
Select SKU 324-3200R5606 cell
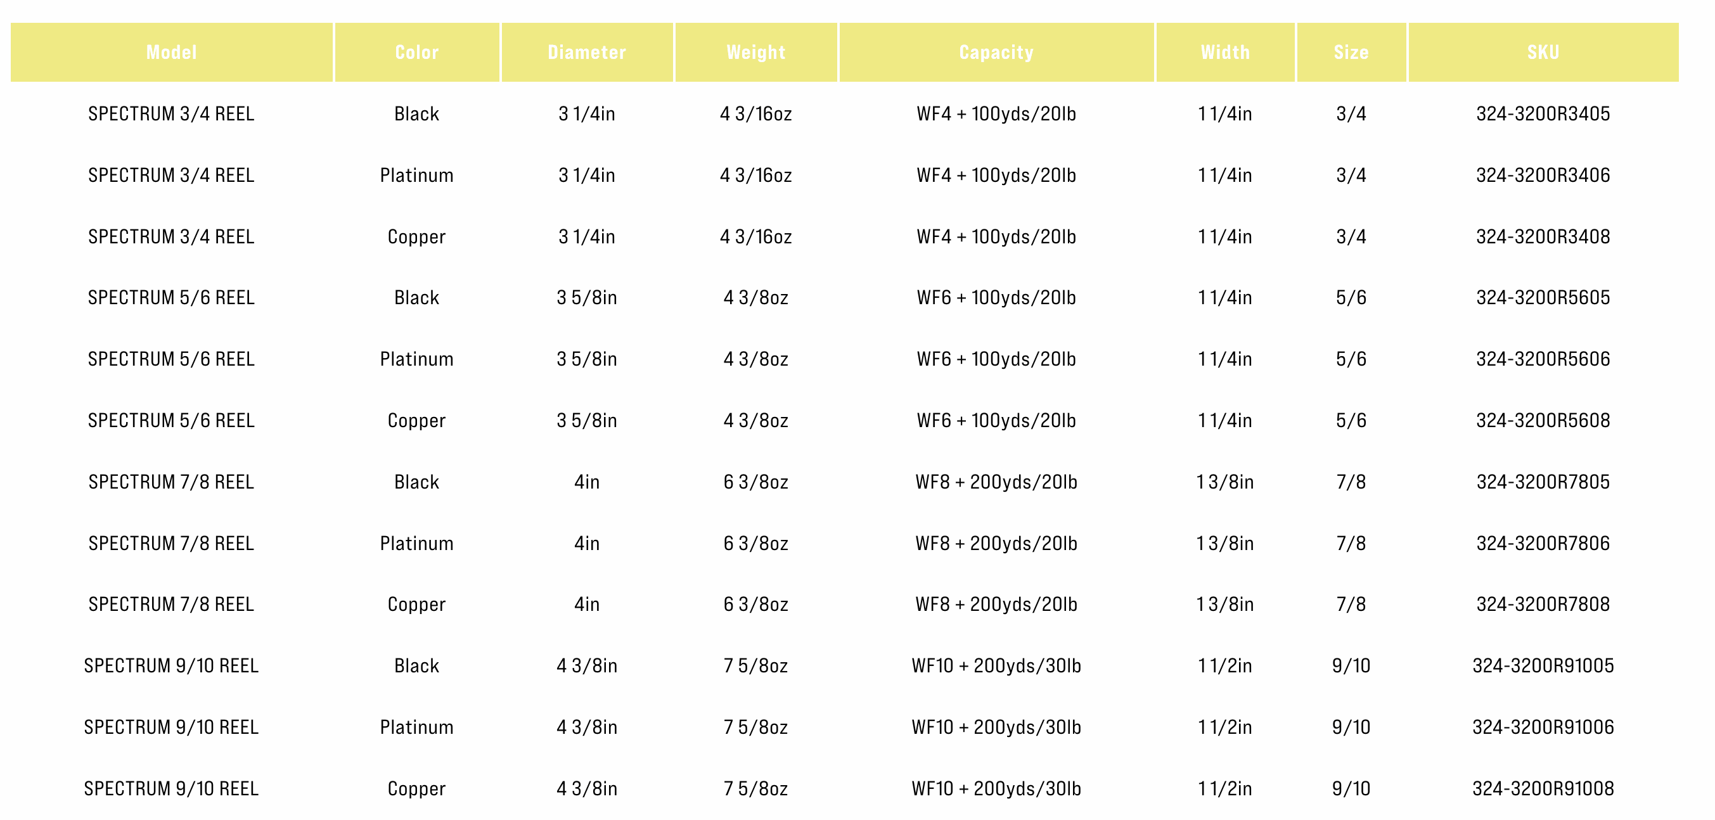(x=1543, y=359)
